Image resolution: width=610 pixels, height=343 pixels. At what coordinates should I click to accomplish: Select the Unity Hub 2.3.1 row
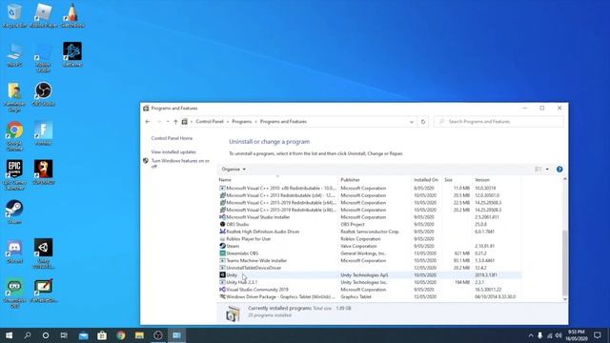[370, 282]
